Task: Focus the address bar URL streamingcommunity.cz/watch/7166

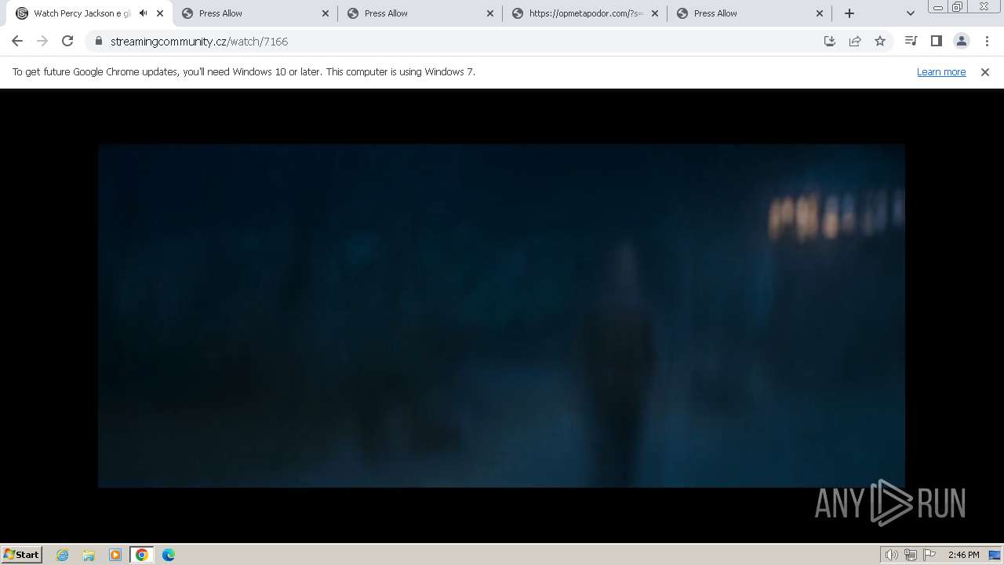Action: click(199, 42)
